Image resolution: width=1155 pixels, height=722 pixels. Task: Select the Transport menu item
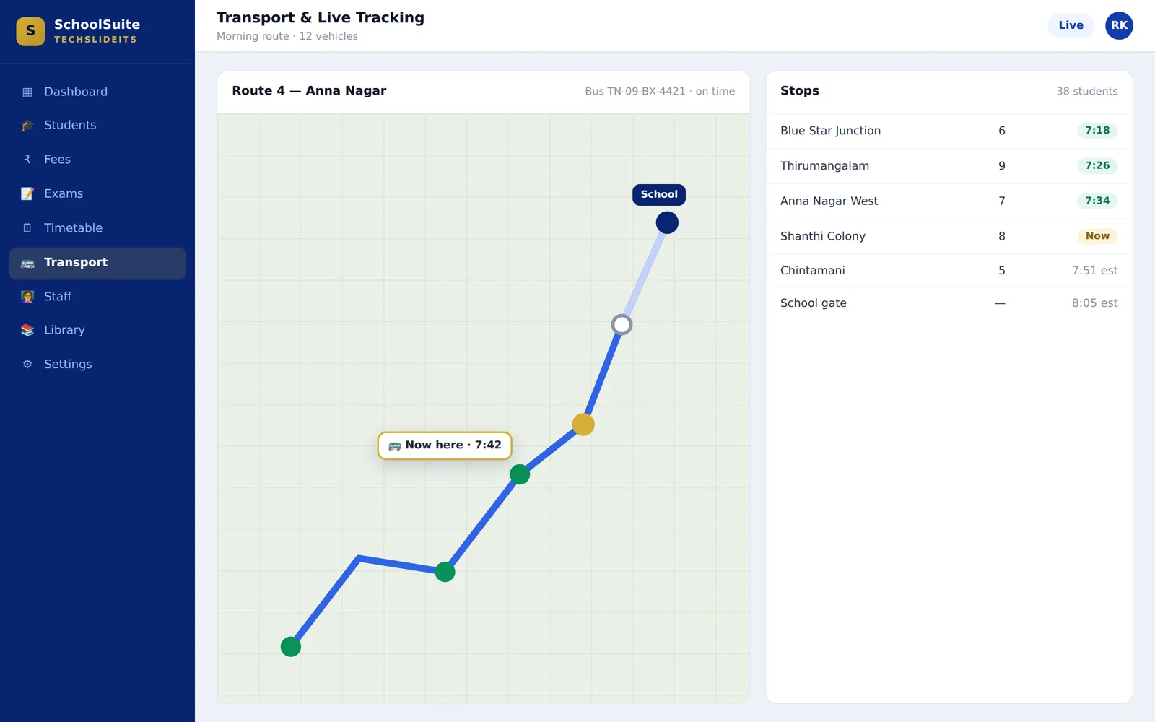click(97, 263)
